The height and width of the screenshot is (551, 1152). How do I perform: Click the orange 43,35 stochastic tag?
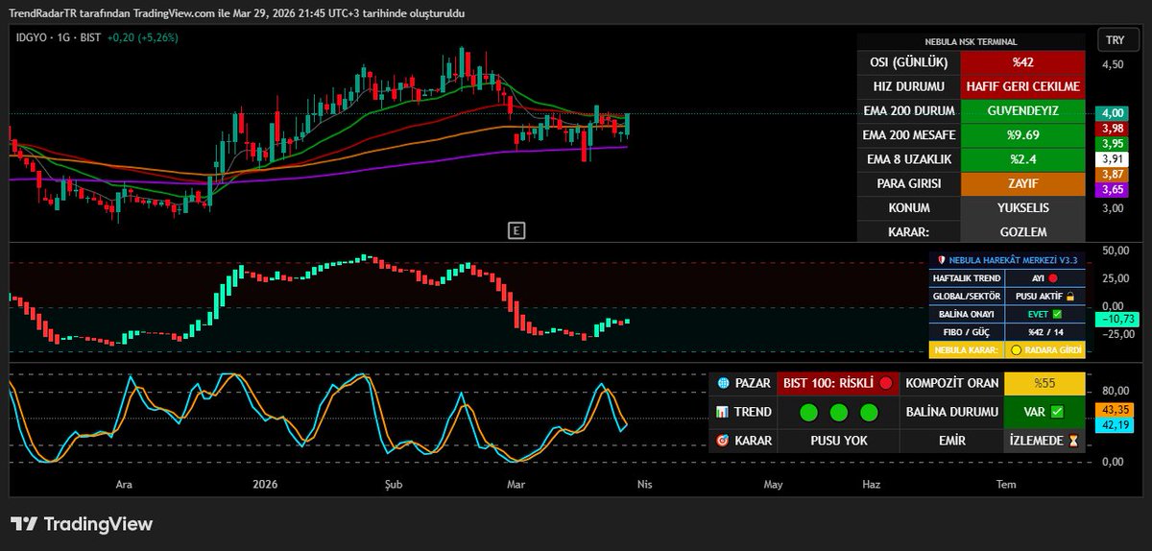(x=1114, y=410)
